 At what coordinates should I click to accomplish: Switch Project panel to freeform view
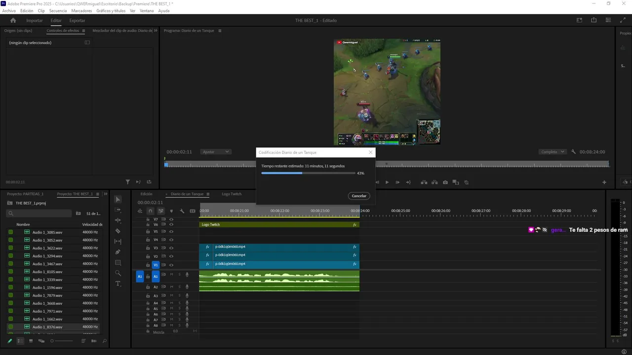[x=41, y=341]
